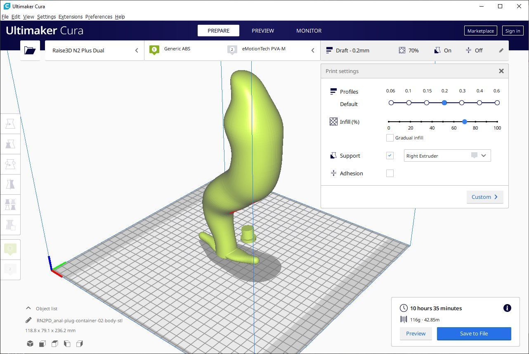
Task: Open the Per Model Settings tool
Action: tap(10, 204)
